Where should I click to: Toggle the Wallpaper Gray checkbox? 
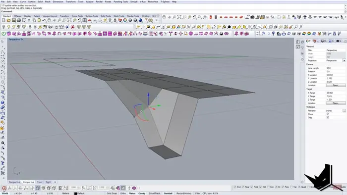tap(328, 117)
